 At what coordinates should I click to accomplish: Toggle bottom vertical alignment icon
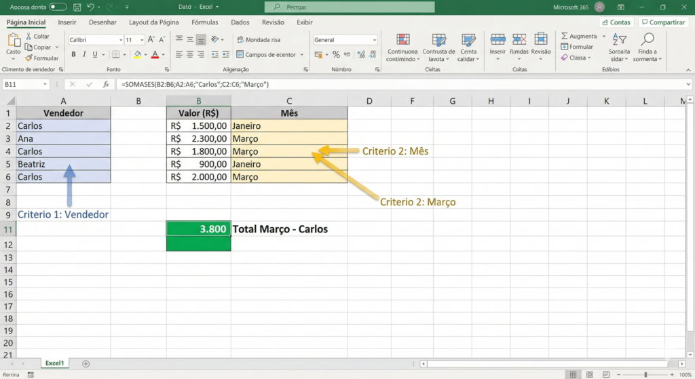201,39
